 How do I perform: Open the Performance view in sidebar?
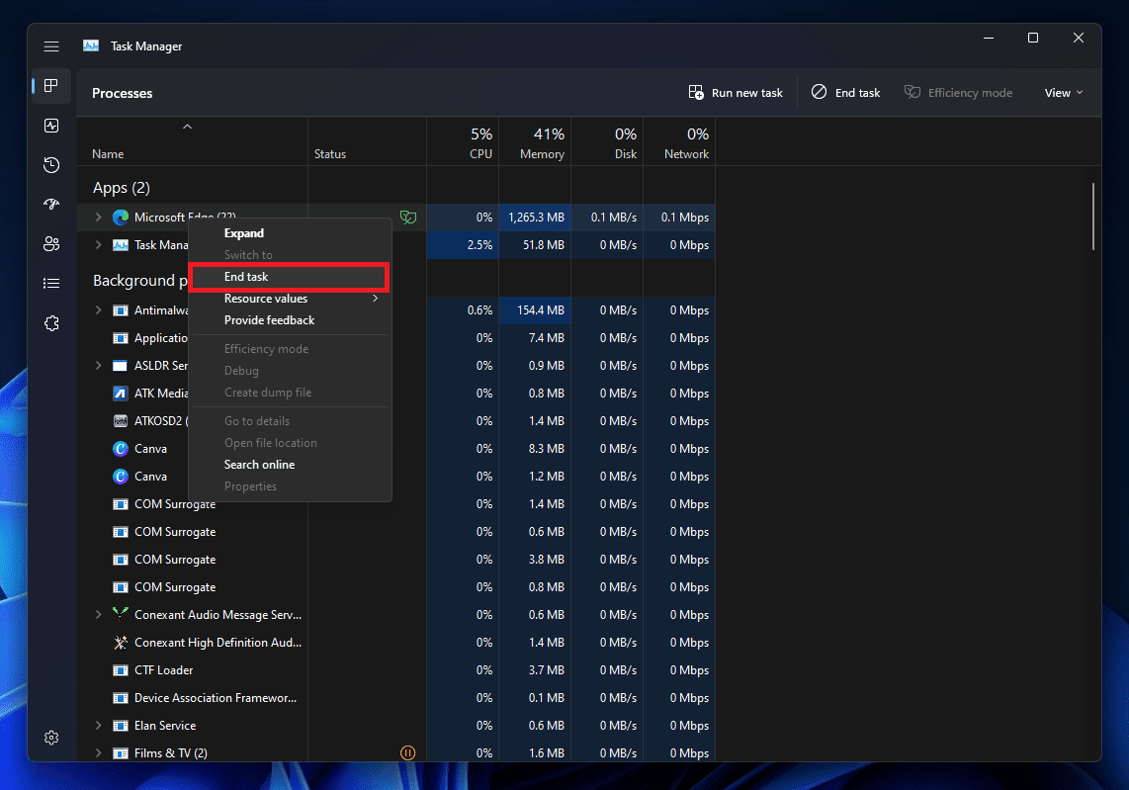click(50, 126)
